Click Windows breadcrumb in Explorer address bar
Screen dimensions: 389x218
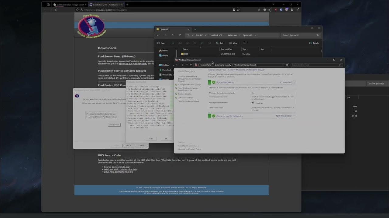click(232, 35)
